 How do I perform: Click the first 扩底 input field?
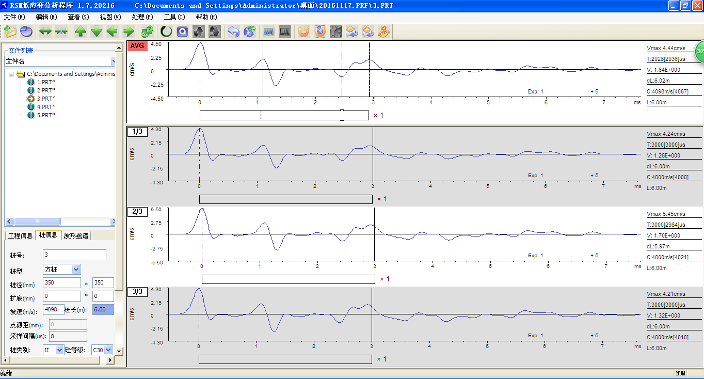[62, 296]
